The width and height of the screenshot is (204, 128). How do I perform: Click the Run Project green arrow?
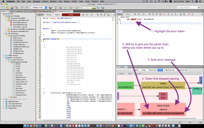65,7
